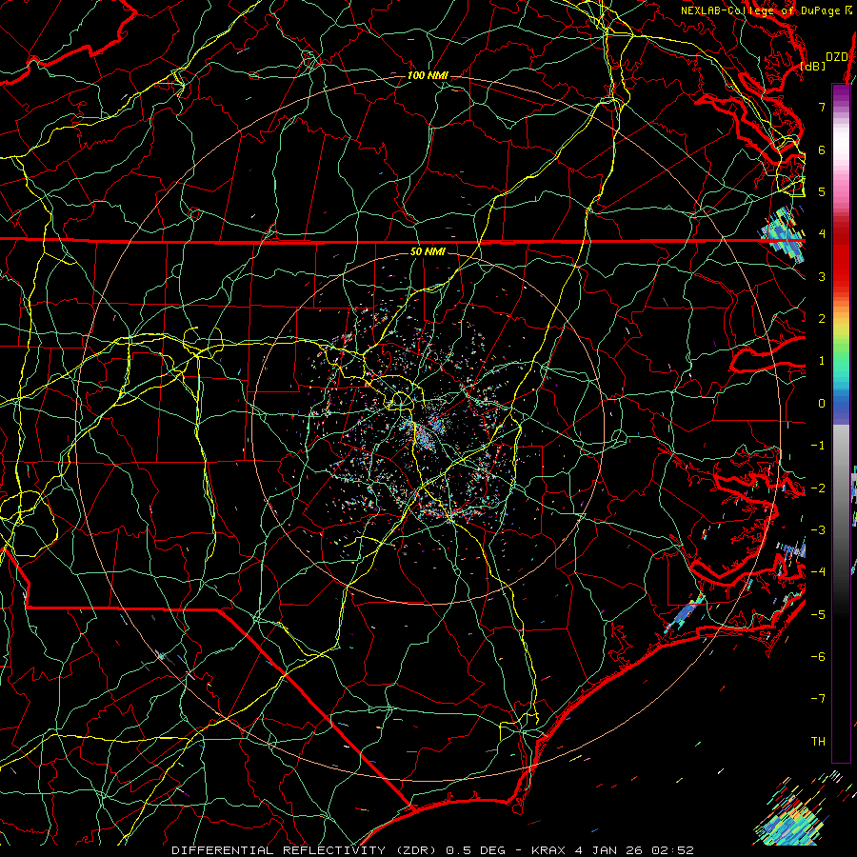Click the 50 NMI range ring label
This screenshot has height=857, width=857.
click(x=428, y=251)
